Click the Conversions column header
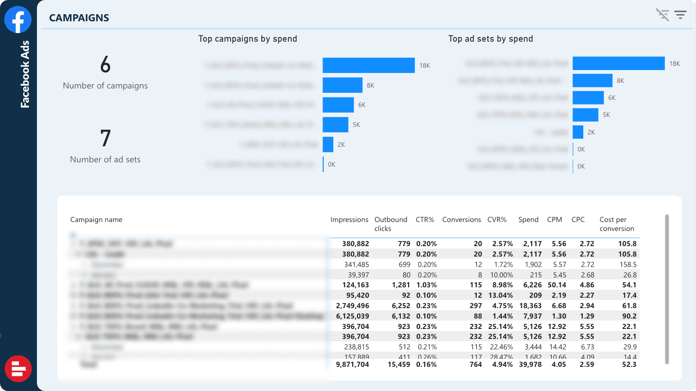The height and width of the screenshot is (391, 696). click(x=461, y=220)
